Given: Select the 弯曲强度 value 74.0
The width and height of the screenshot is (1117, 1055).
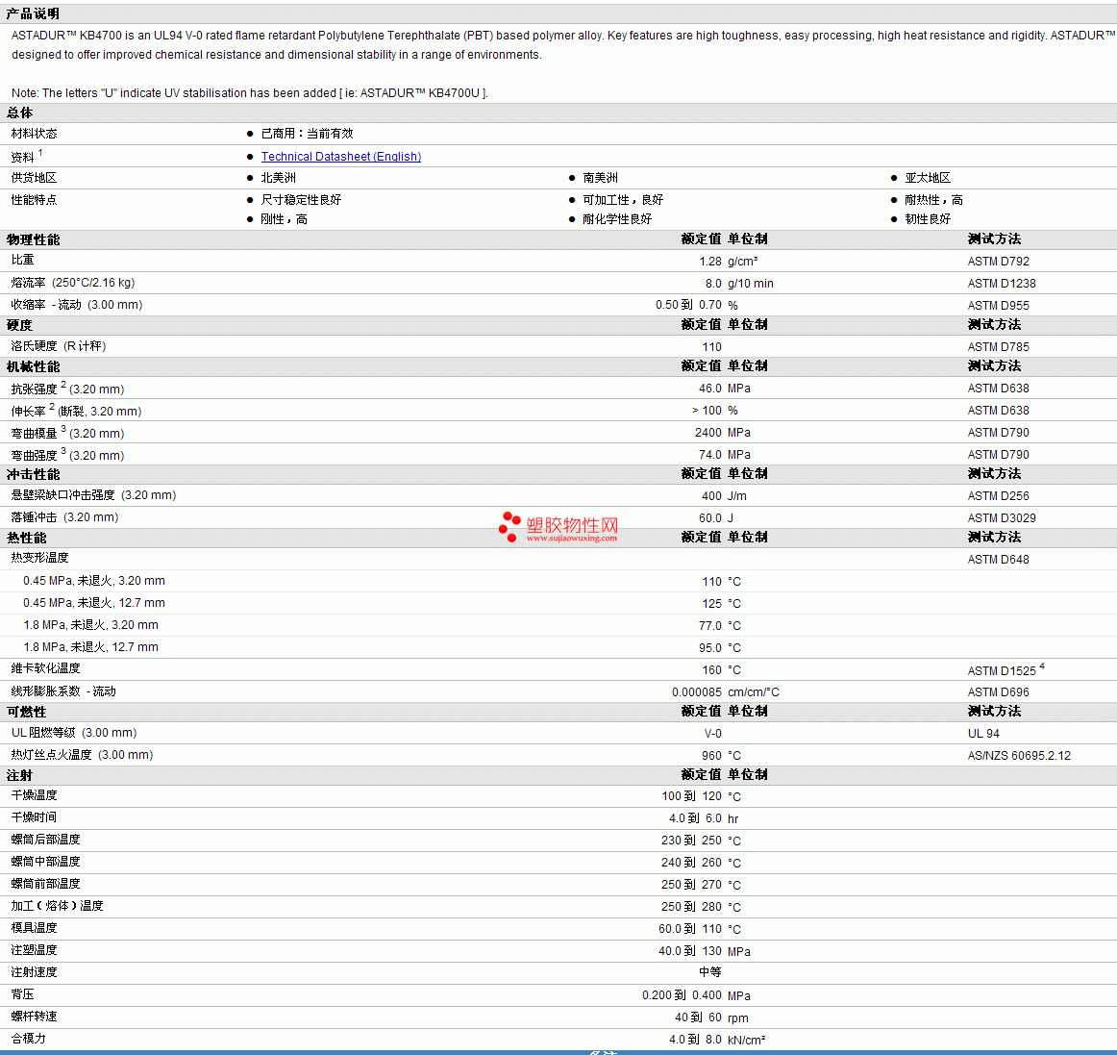Looking at the screenshot, I should (709, 455).
